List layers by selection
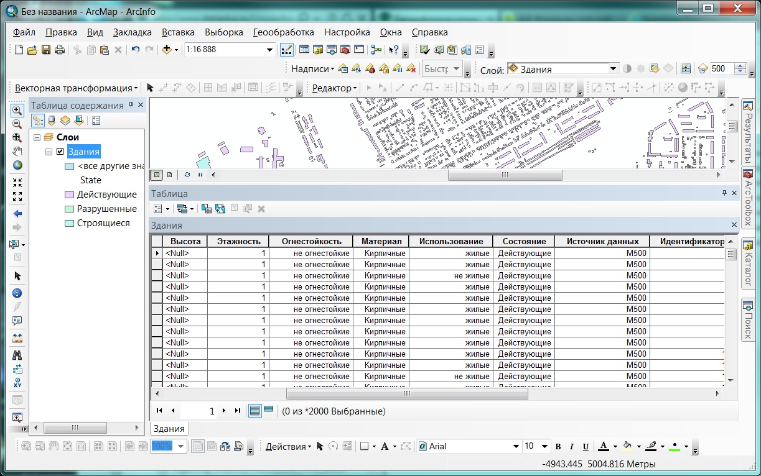Screen dimensions: 761x476 coord(78,121)
